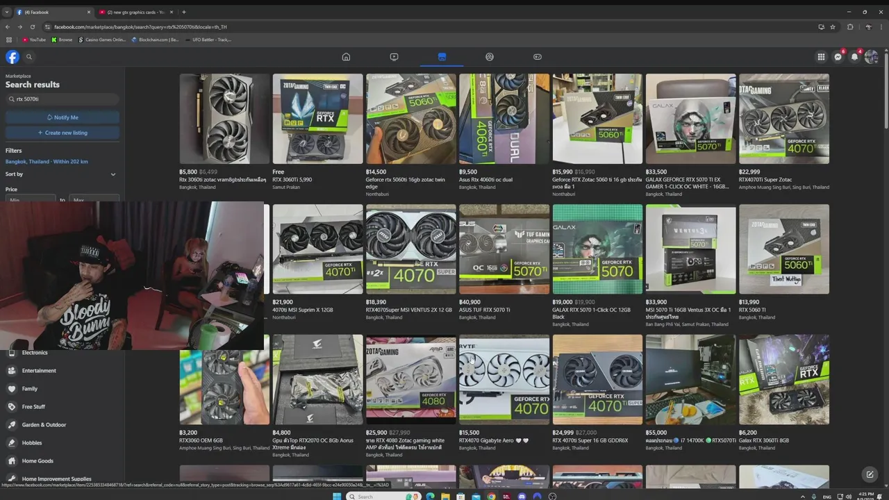Open the Groups tab icon
This screenshot has width=889, height=500.
(490, 57)
